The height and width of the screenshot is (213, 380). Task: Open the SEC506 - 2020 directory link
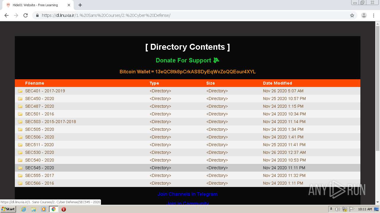[39, 137]
